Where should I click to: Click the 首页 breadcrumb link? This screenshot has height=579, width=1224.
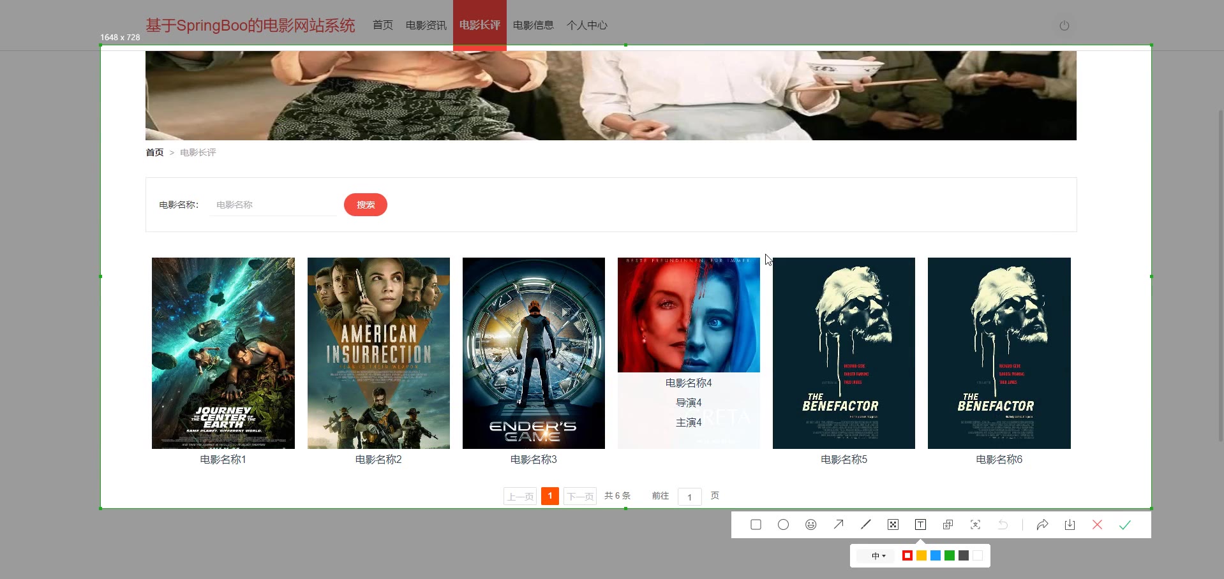point(154,152)
